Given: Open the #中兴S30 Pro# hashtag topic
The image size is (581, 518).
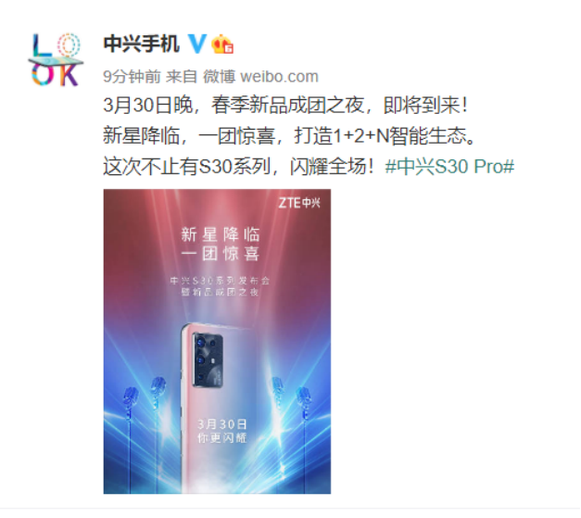Looking at the screenshot, I should (449, 167).
